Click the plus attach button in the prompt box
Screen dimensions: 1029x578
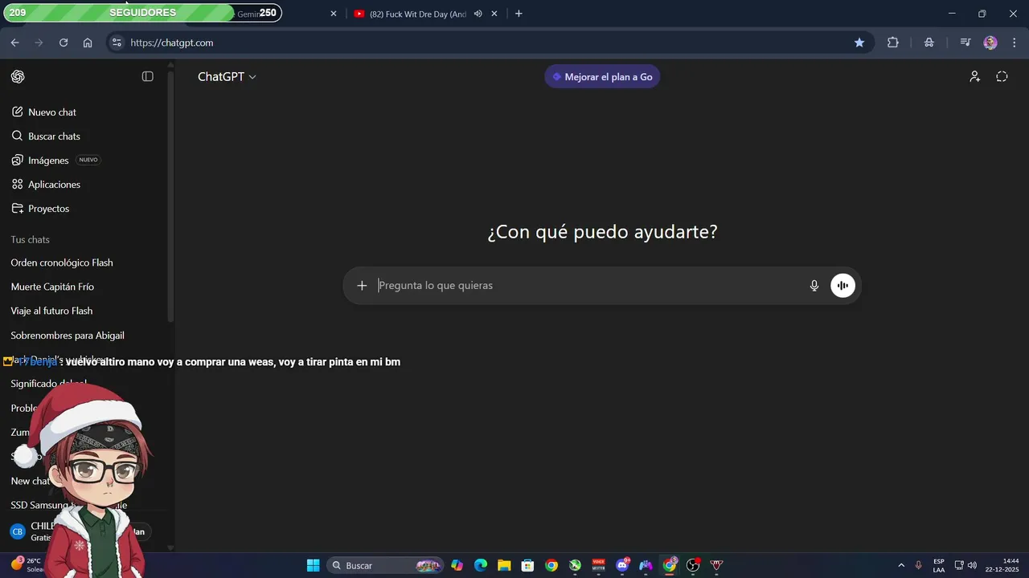click(x=362, y=285)
